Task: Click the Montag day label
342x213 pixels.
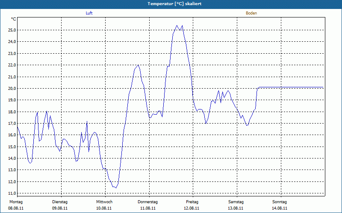Action: 16,202
